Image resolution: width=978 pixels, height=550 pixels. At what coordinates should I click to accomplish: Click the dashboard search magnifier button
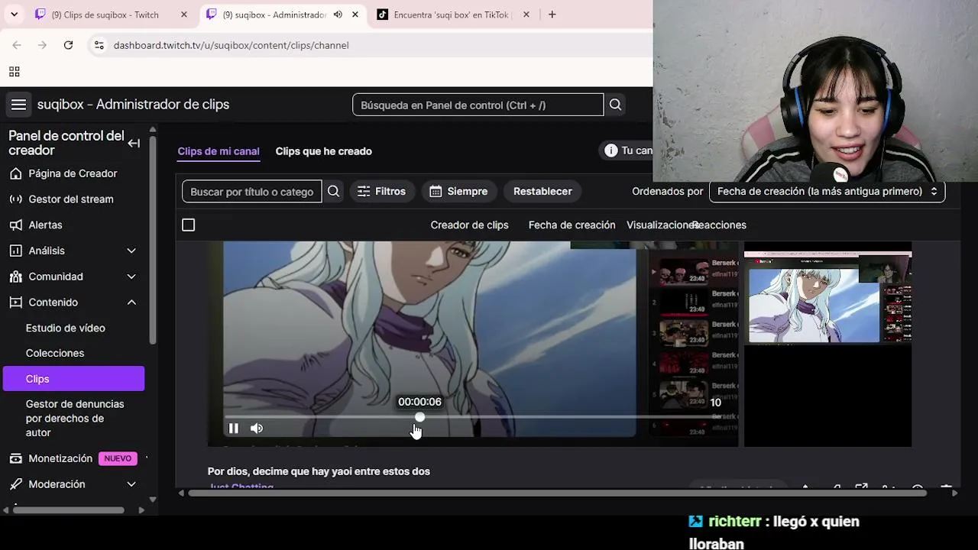(x=615, y=105)
